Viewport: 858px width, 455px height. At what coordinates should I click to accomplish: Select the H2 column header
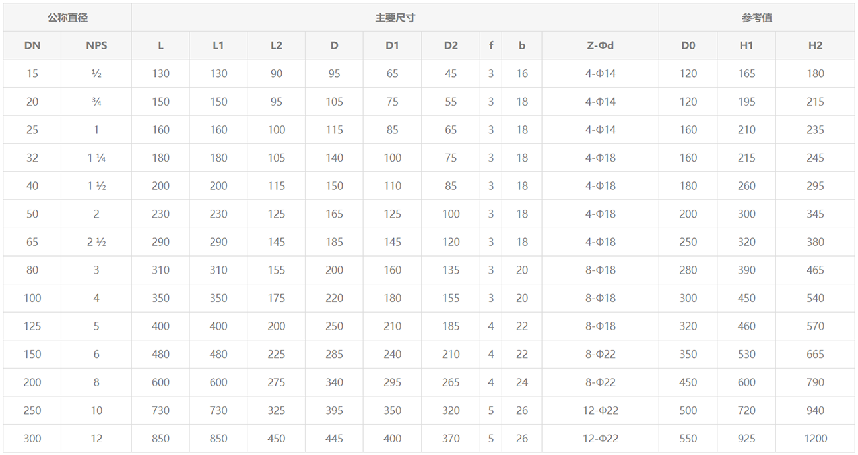(x=815, y=45)
